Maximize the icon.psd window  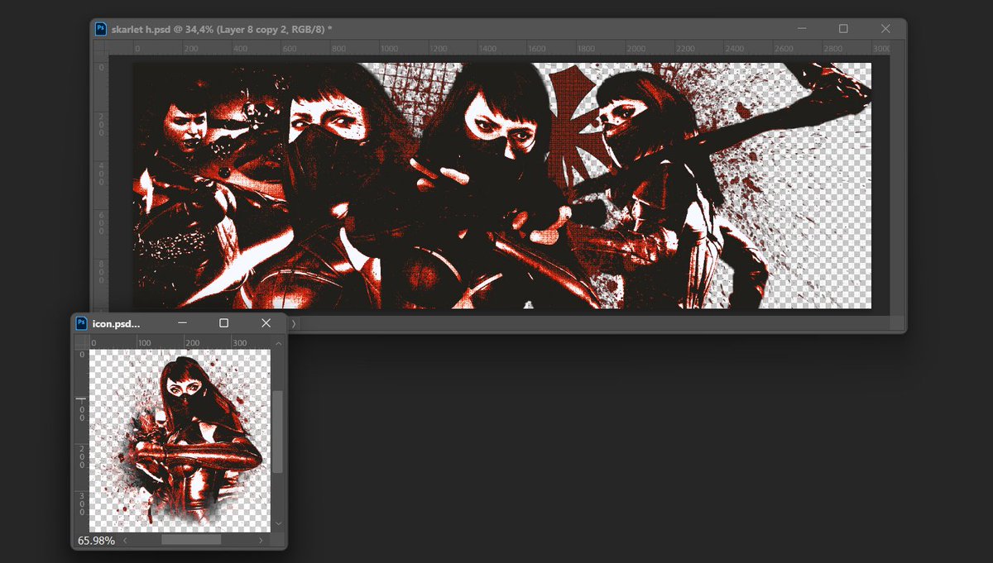(x=223, y=323)
